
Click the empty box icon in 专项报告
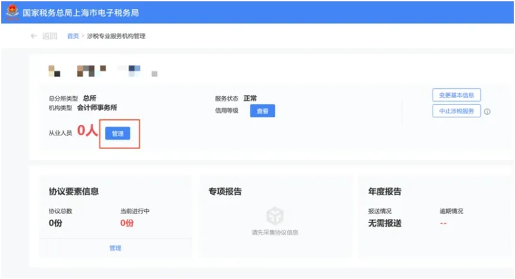(x=275, y=216)
